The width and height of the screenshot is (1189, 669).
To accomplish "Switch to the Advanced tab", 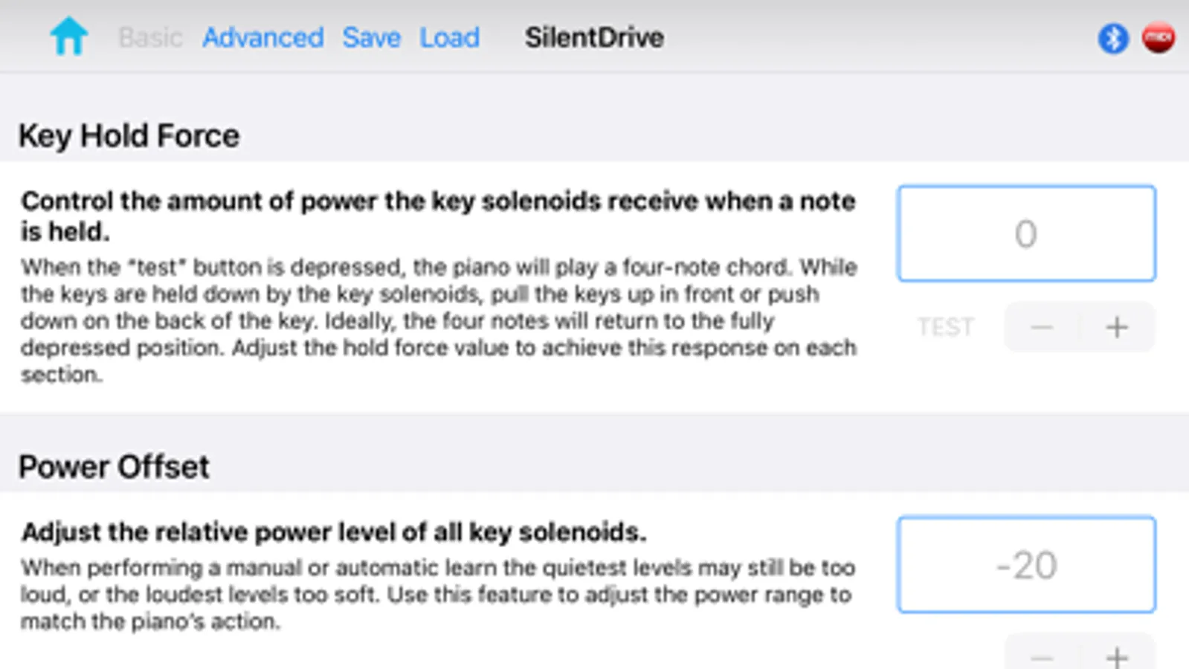I will coord(262,37).
